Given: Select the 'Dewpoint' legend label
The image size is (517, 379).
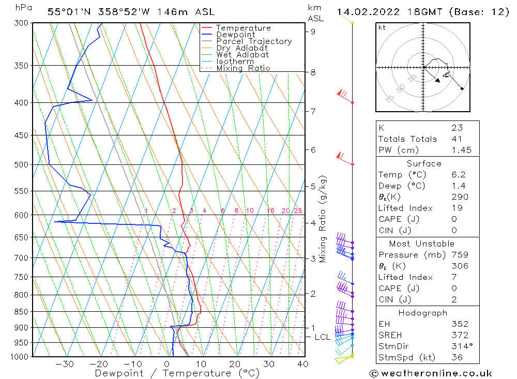Looking at the screenshot, I should 235,35.
